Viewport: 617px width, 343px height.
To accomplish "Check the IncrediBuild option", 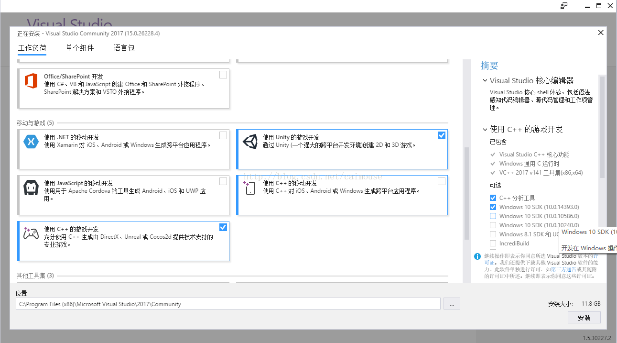I will (x=493, y=243).
